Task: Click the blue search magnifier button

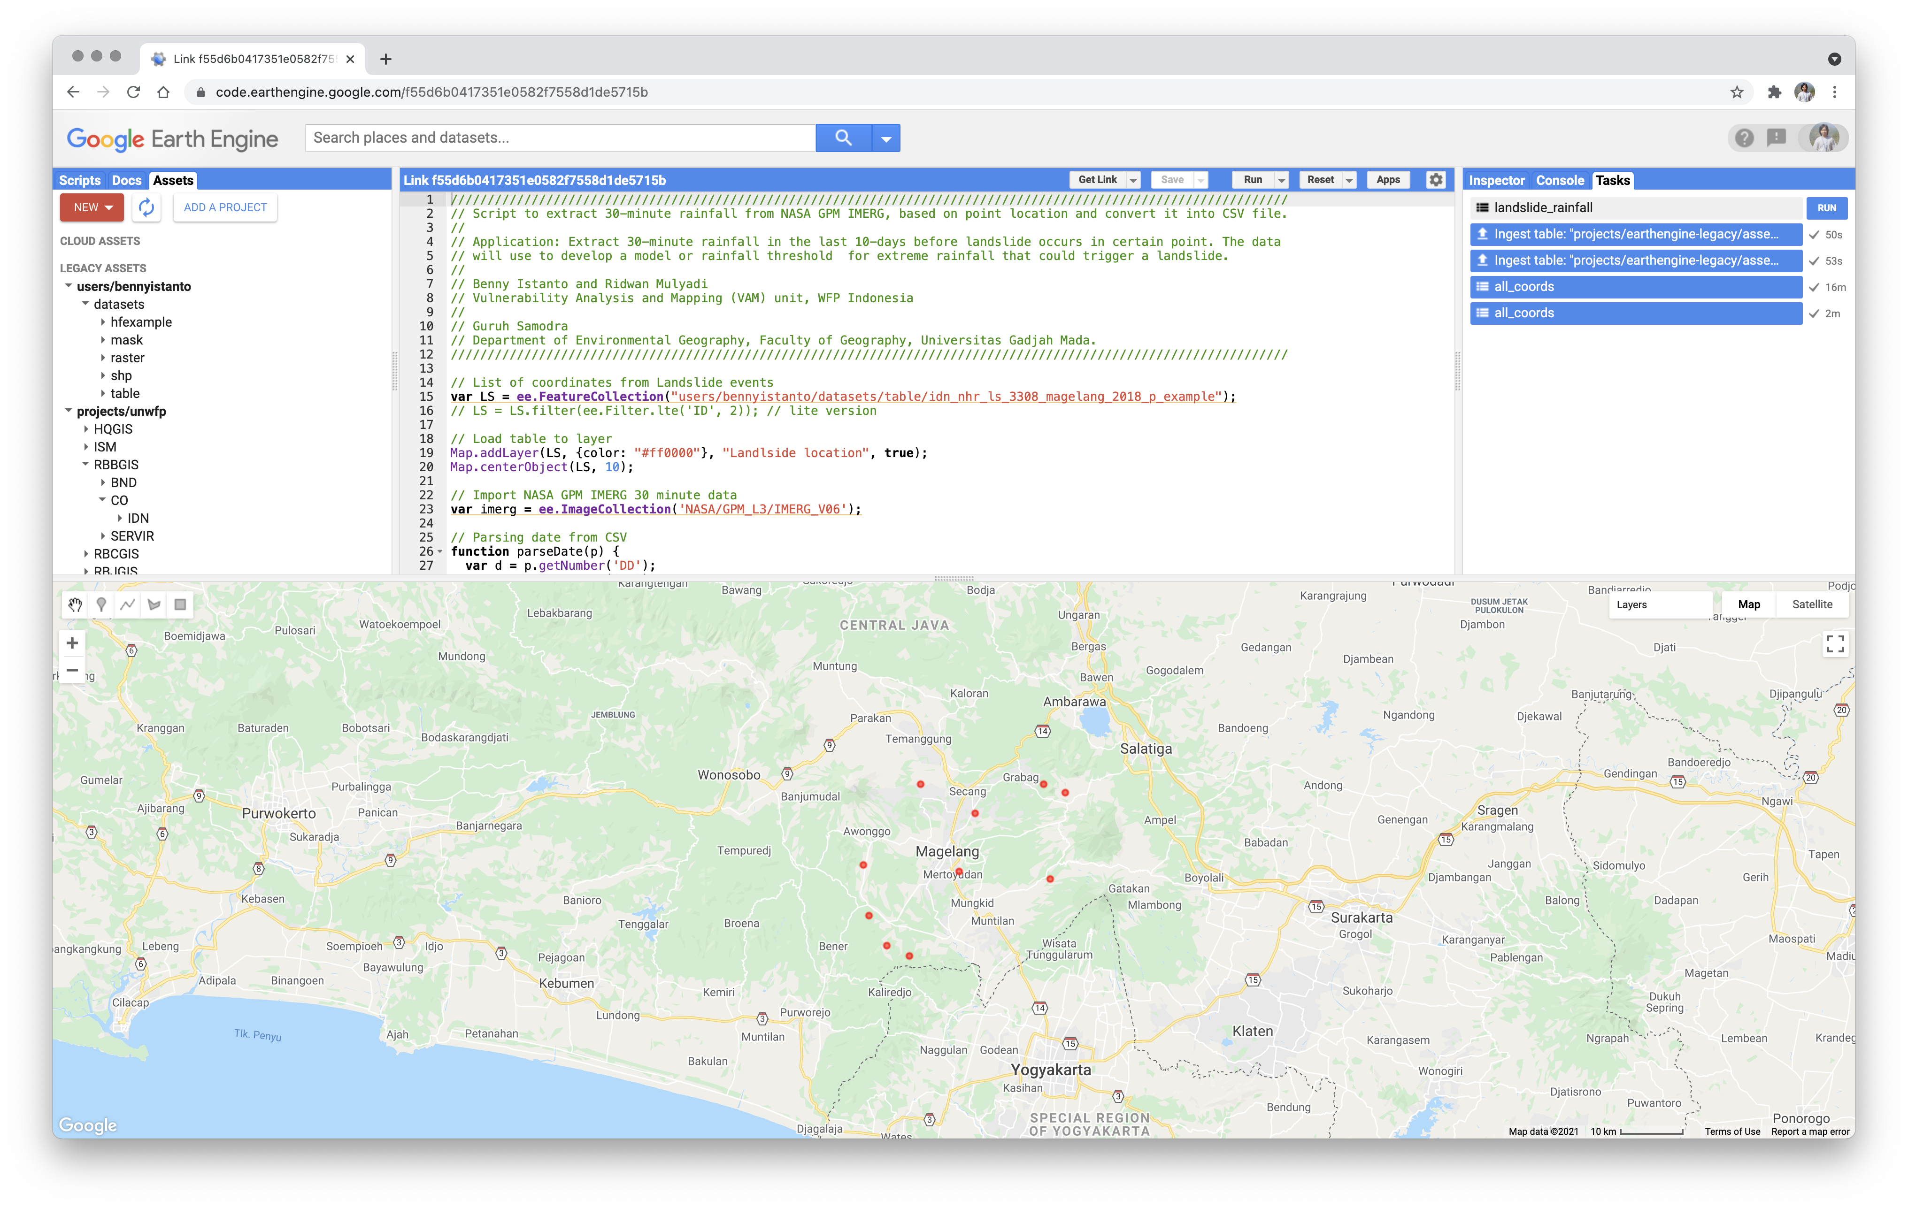Action: click(x=843, y=138)
